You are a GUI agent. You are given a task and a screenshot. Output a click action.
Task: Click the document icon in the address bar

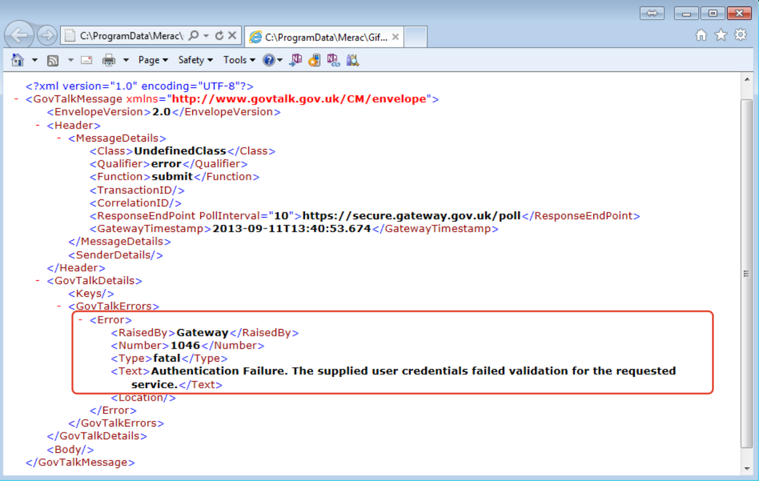pos(70,36)
